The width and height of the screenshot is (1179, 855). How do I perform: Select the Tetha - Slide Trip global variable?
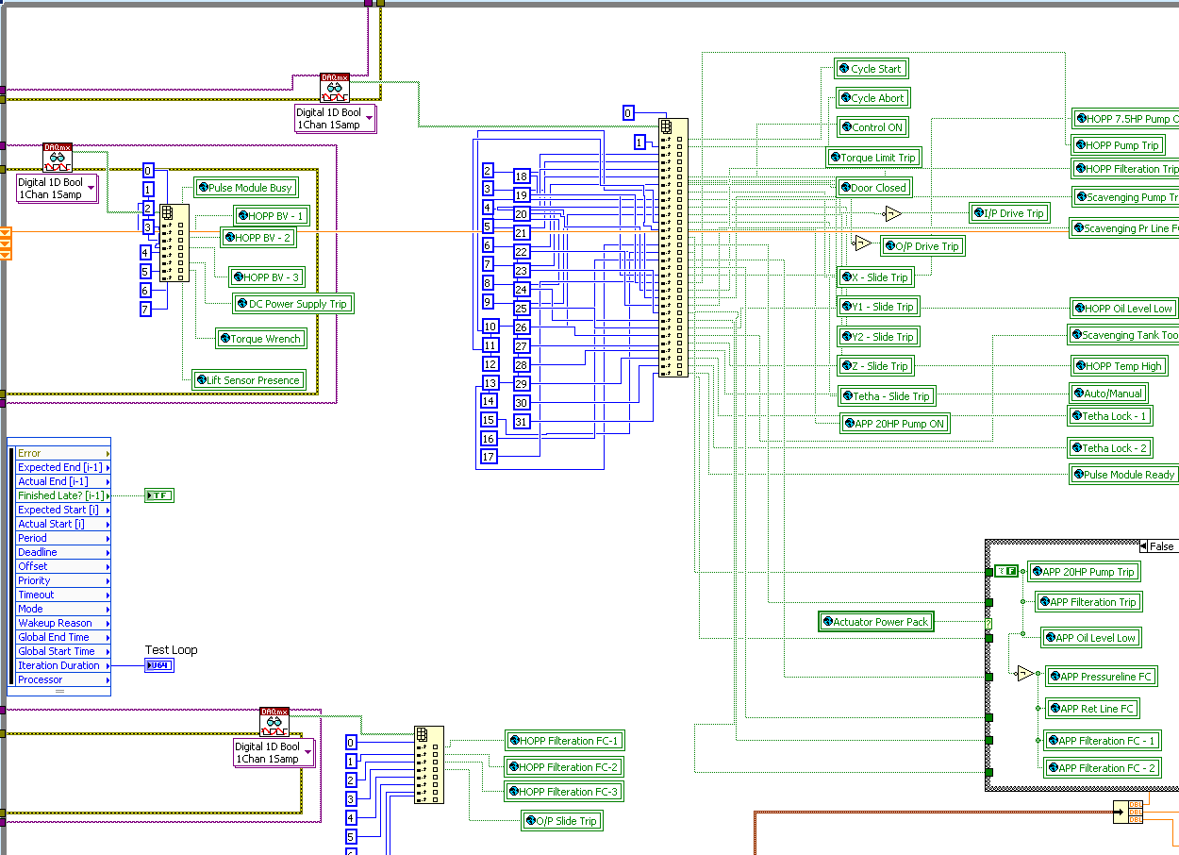pyautogui.click(x=887, y=396)
